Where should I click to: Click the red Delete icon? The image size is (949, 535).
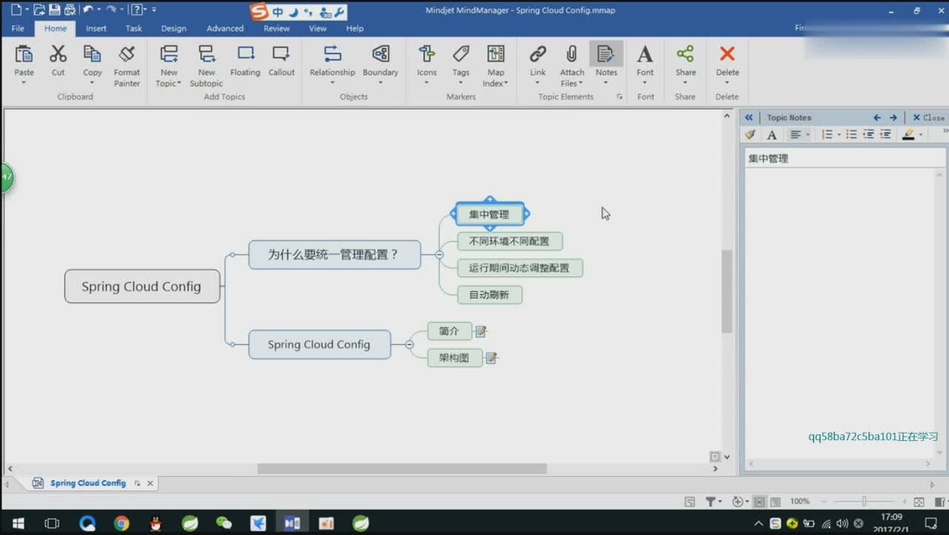pyautogui.click(x=727, y=54)
